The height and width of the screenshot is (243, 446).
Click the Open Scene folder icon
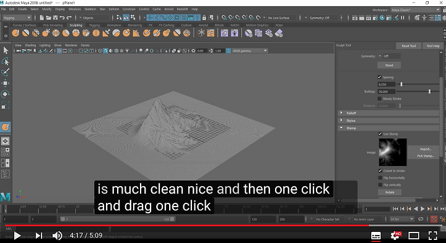pyautogui.click(x=49, y=18)
